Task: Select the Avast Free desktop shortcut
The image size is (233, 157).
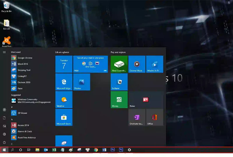Action: point(6,42)
